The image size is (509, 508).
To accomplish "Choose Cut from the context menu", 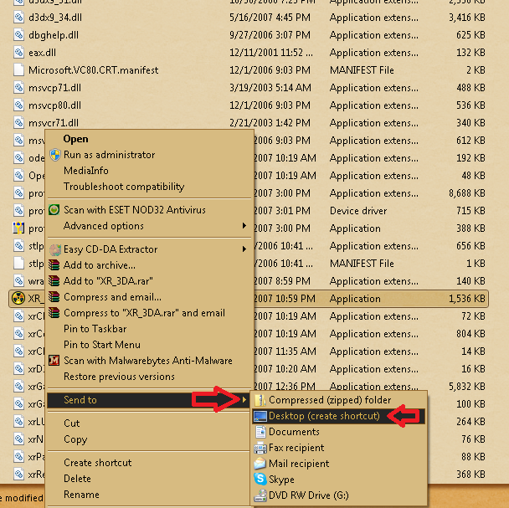I will pyautogui.click(x=72, y=423).
